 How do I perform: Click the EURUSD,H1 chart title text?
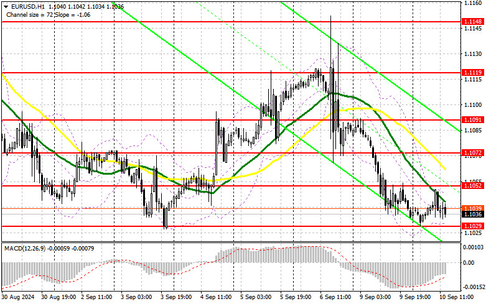pyautogui.click(x=27, y=6)
